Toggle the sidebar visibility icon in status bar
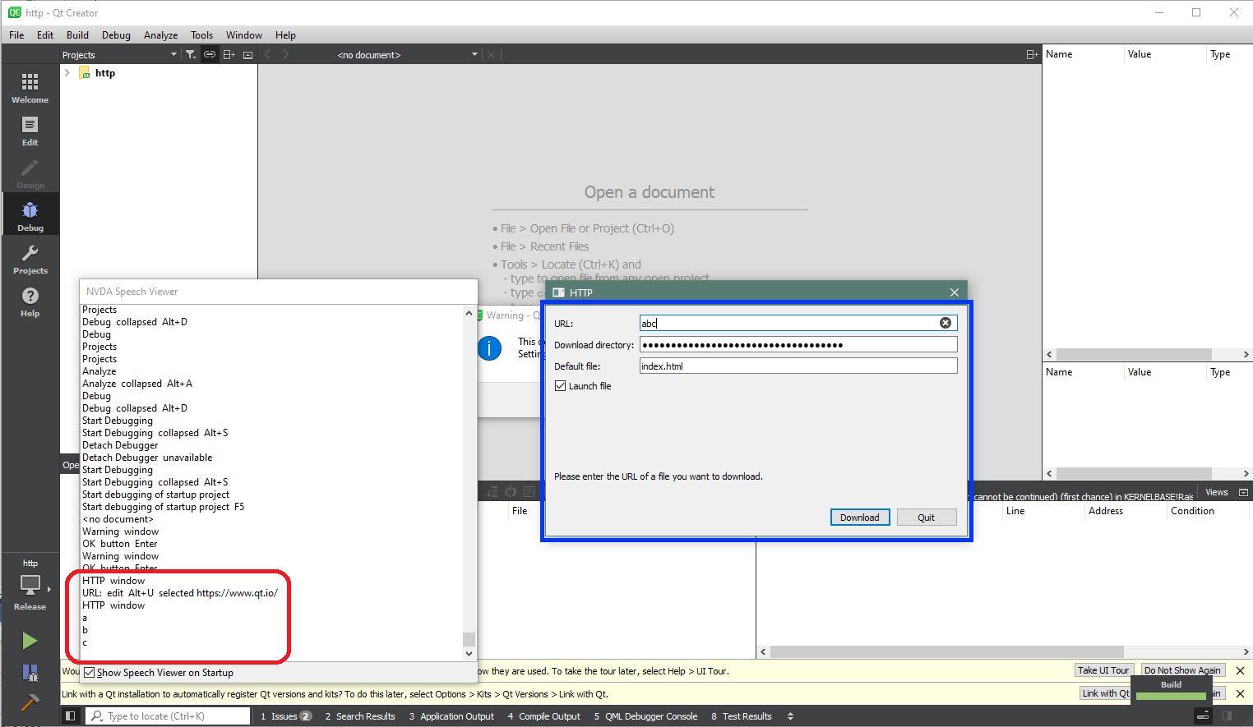 tap(71, 716)
